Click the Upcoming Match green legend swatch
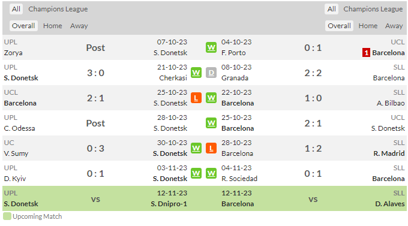The width and height of the screenshot is (408, 226). click(7, 216)
